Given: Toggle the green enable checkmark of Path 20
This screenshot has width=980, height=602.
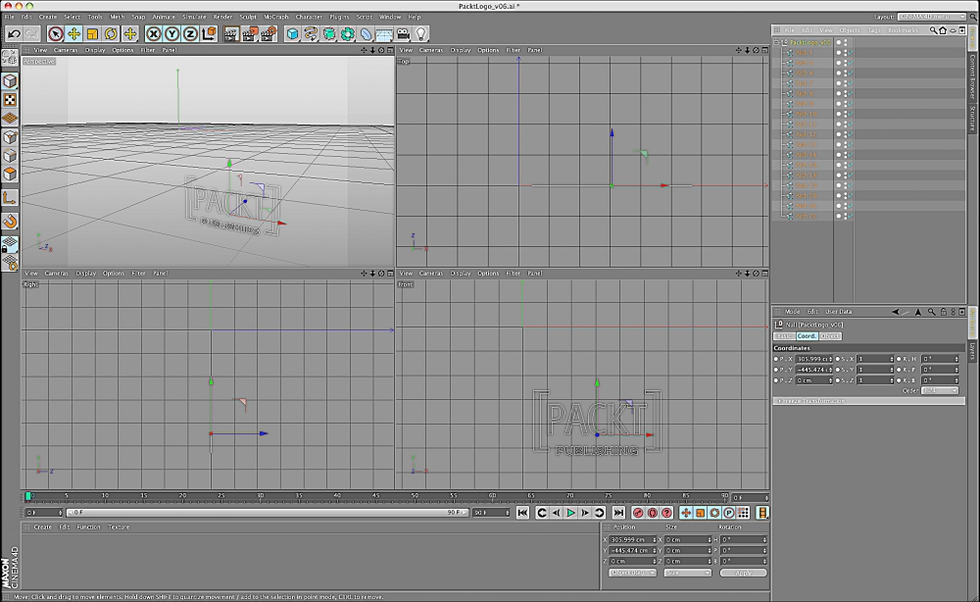Looking at the screenshot, I should coord(850,195).
